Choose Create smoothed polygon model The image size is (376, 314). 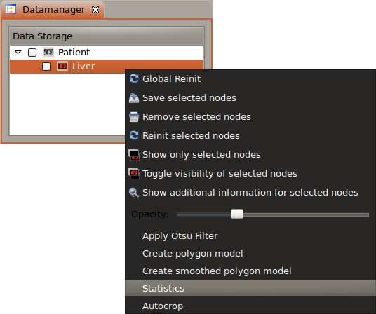(x=250, y=271)
